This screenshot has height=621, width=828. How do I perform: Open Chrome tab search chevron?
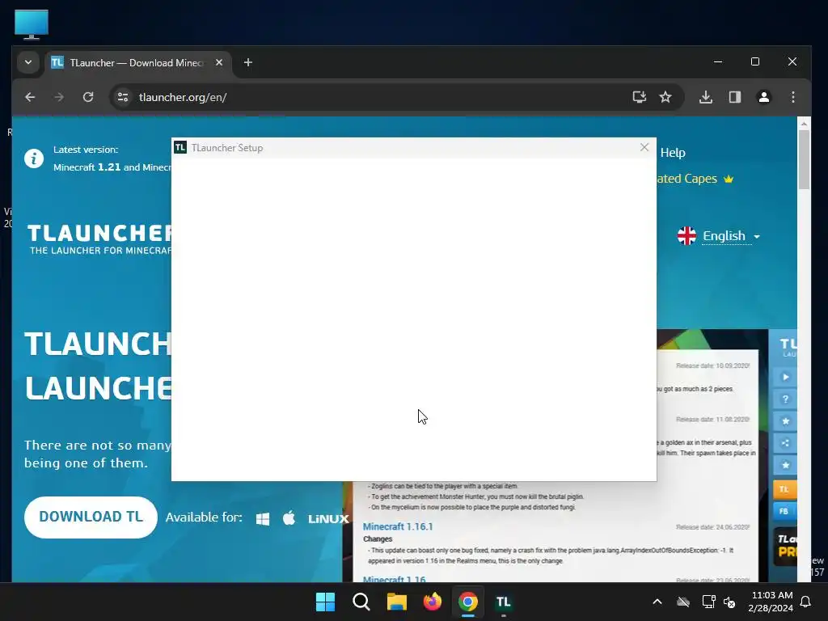(x=28, y=62)
